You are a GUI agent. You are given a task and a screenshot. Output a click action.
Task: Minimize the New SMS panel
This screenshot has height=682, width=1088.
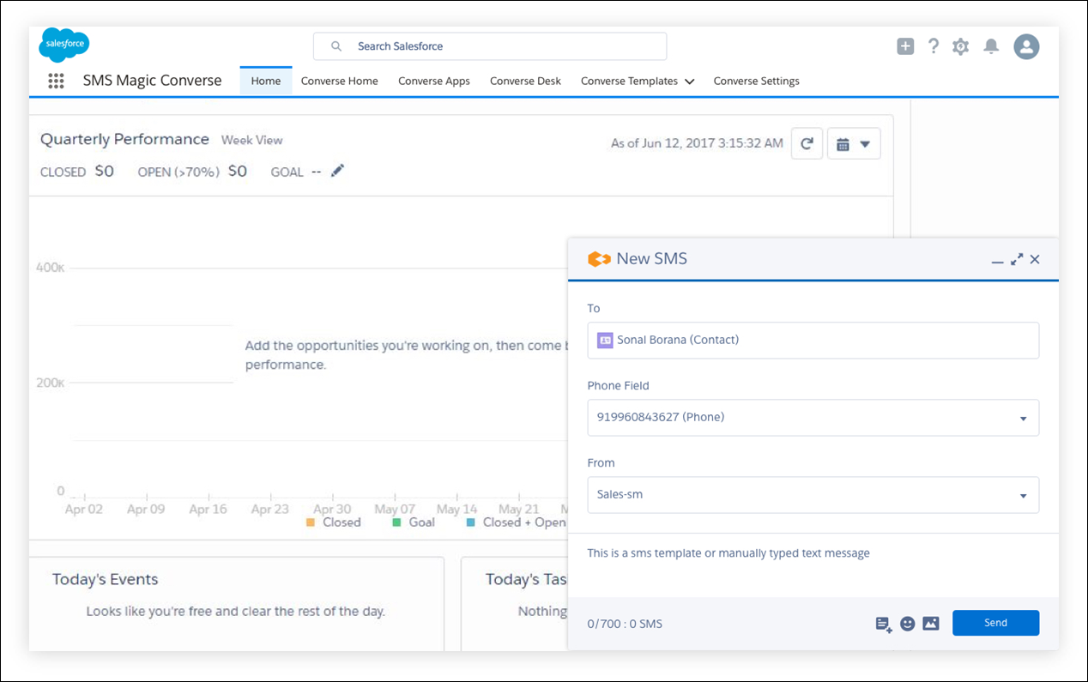point(997,261)
